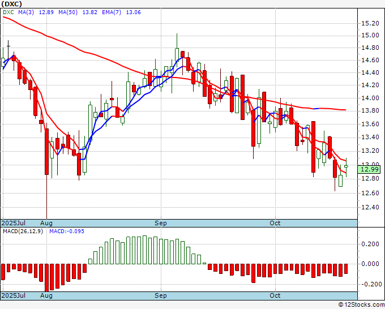Click the ©12Stocks.com credit link
The image size is (385, 309).
pos(361,305)
